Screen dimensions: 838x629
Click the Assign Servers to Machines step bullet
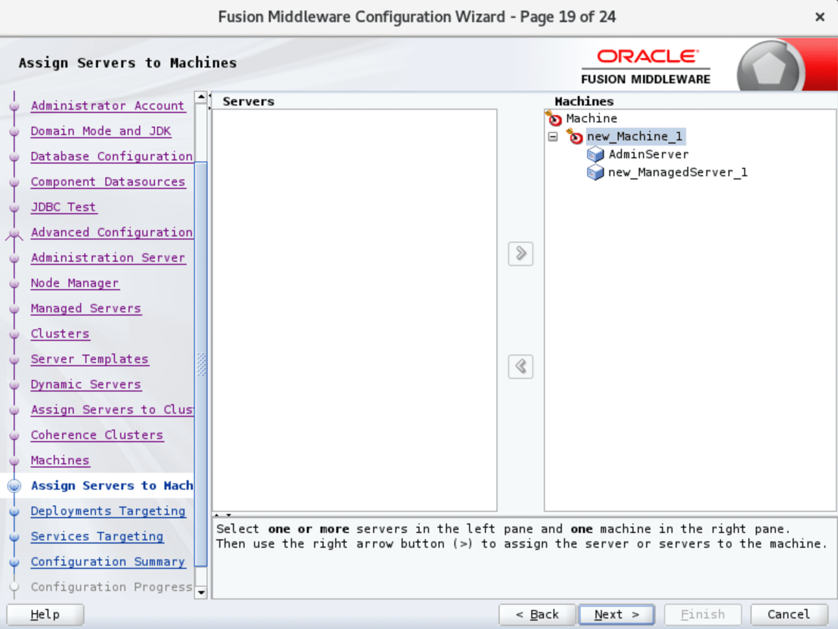click(x=15, y=486)
